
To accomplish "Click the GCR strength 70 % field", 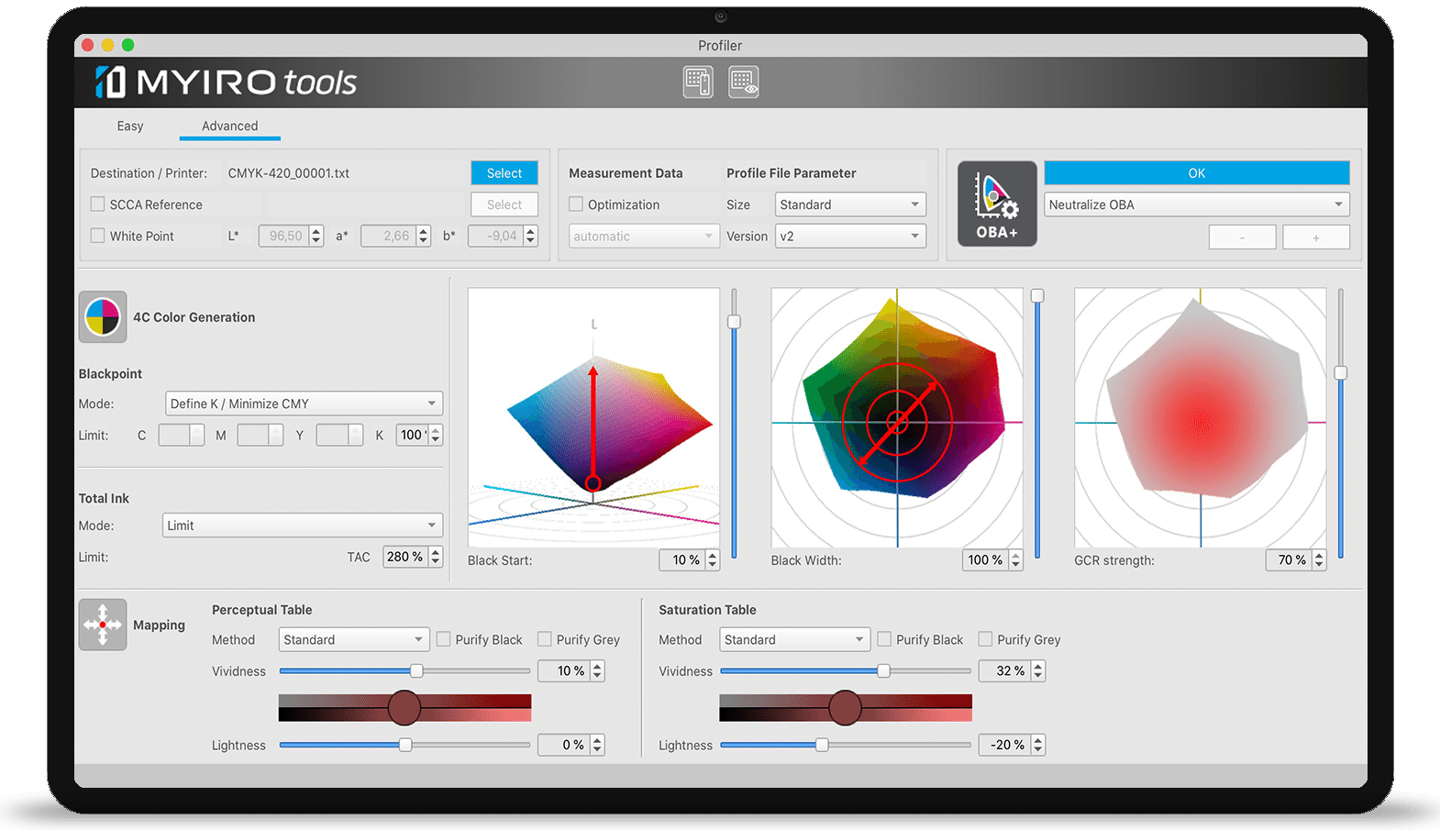I will (1290, 559).
